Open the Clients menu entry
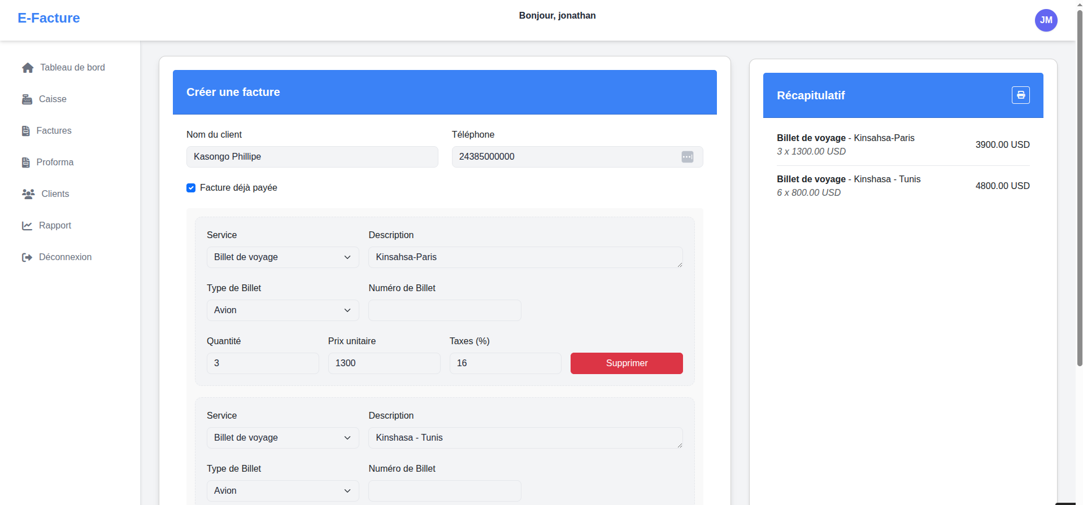 pyautogui.click(x=55, y=194)
